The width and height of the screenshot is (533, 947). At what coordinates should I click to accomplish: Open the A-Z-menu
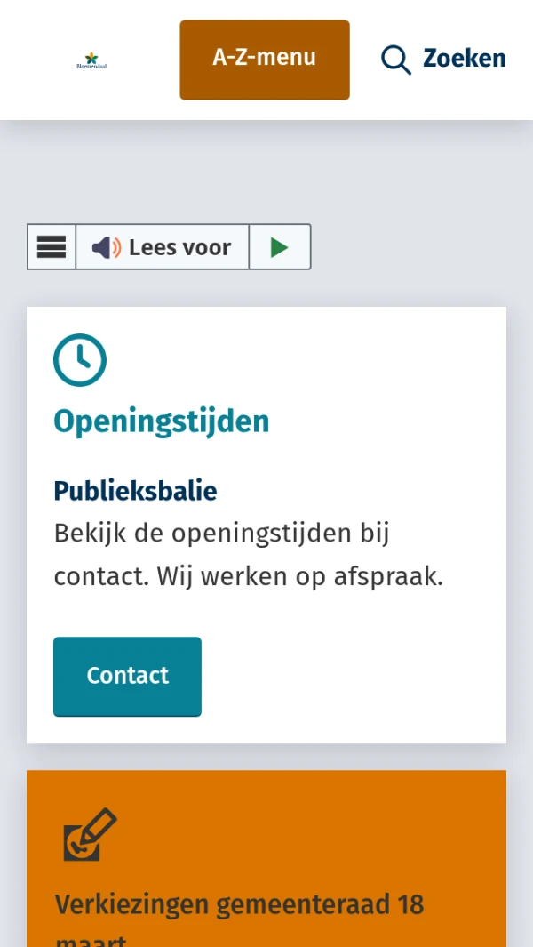point(265,60)
